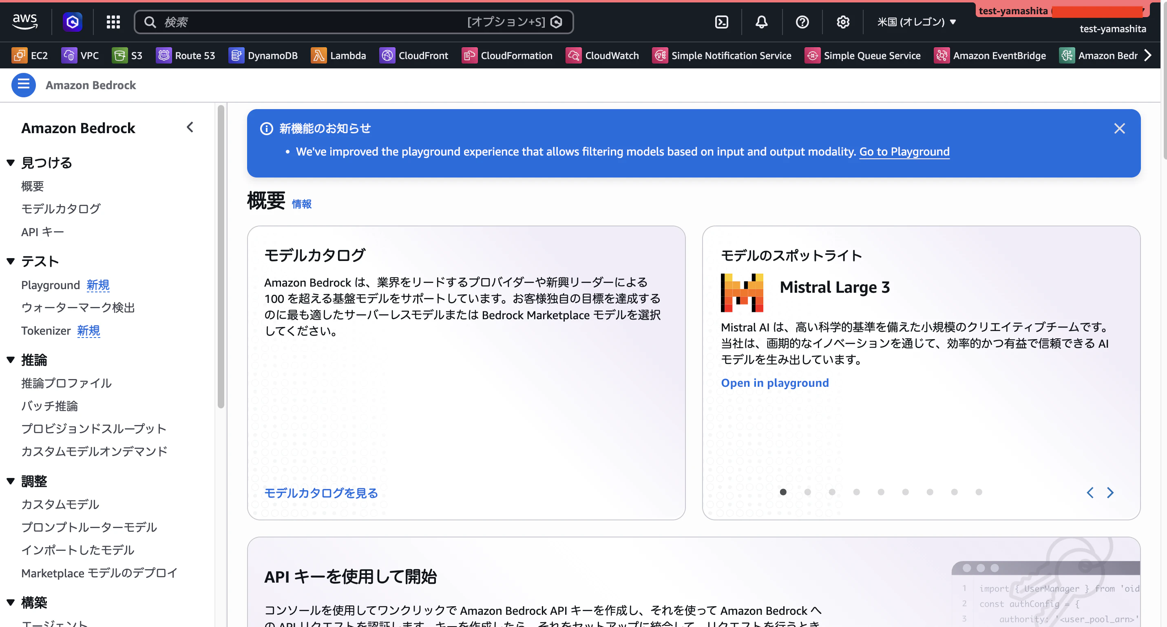Click the info icon in announcement banner
This screenshot has width=1167, height=627.
point(266,129)
